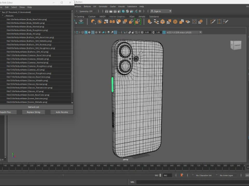Viewport: 249px width, 186px height.
Task: Collapse the top Resolved/Unresolved tree row
Action: coord(1,12)
